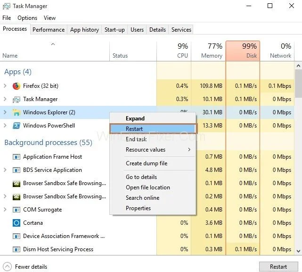Click the first Browser Sandbox Safe Browsing icon
This screenshot has height=272, width=302.
16,183
